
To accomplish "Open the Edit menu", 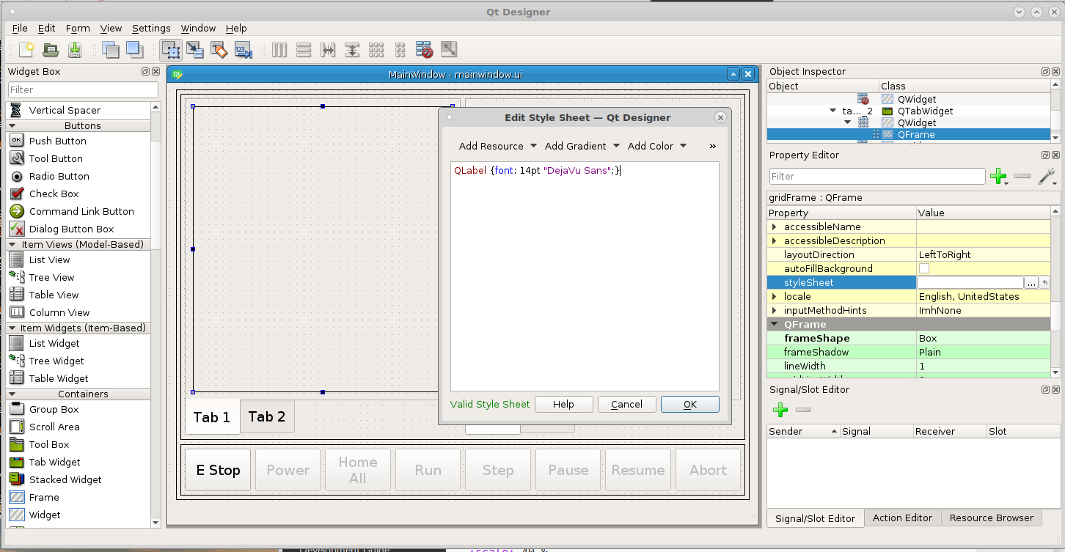I will (46, 28).
